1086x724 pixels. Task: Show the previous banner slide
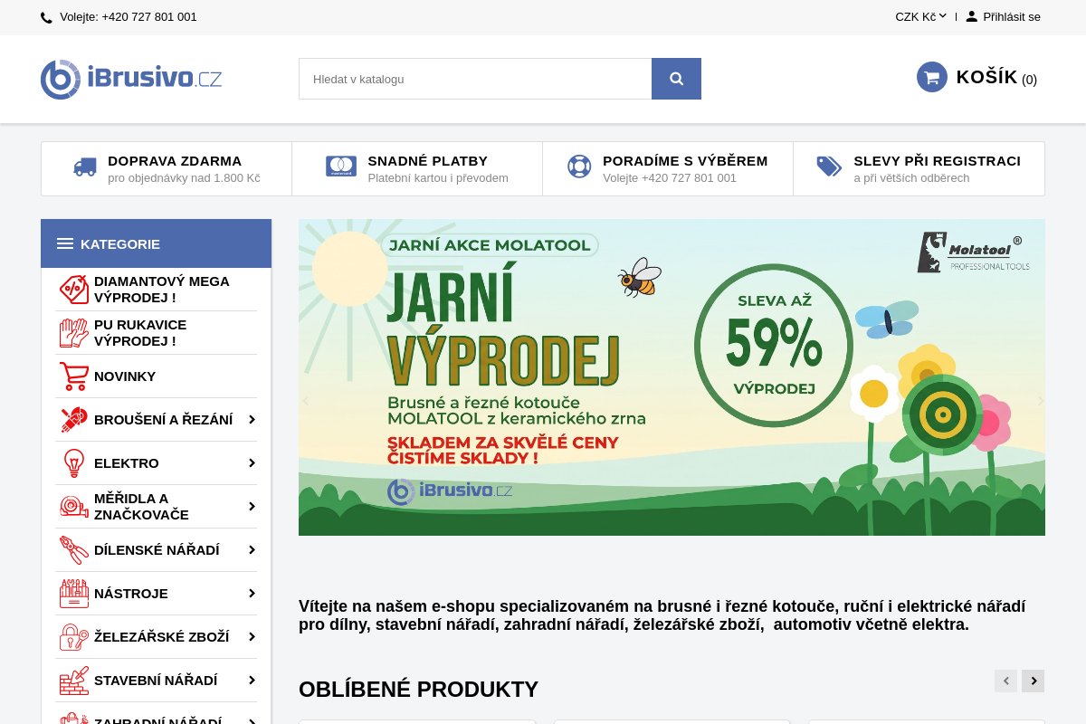click(x=306, y=401)
